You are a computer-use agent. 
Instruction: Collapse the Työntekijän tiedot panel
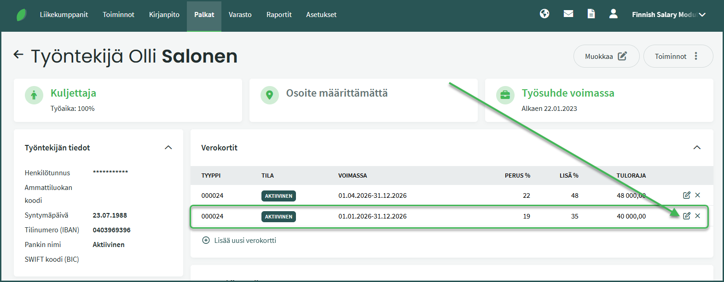(168, 148)
